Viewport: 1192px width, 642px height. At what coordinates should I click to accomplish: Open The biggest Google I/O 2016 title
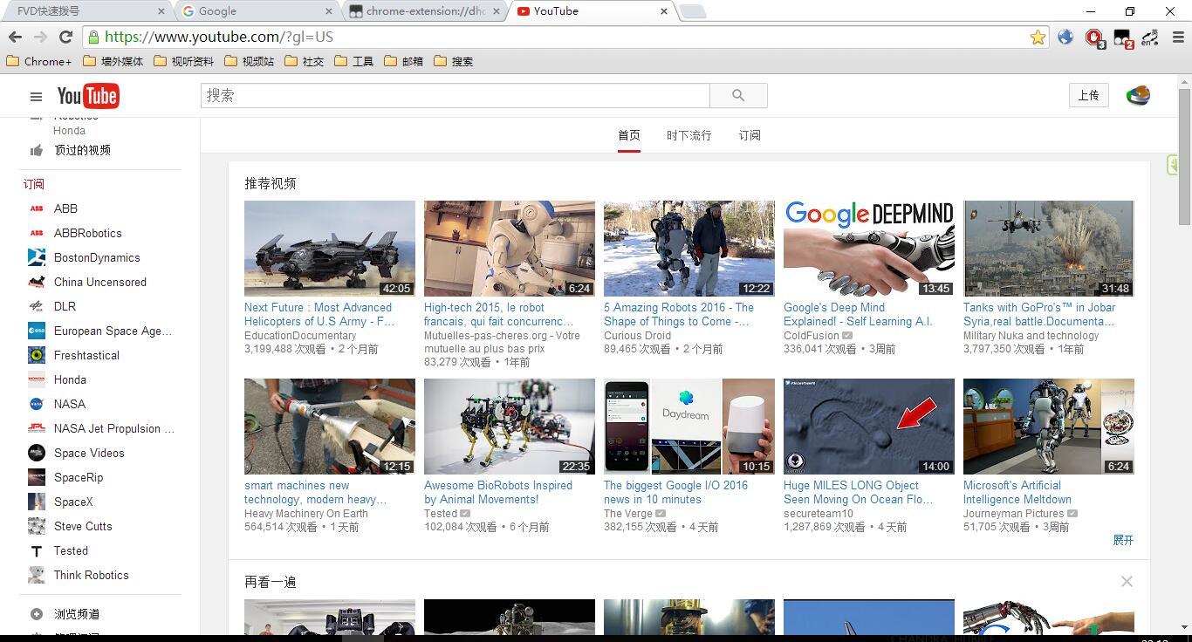point(675,492)
